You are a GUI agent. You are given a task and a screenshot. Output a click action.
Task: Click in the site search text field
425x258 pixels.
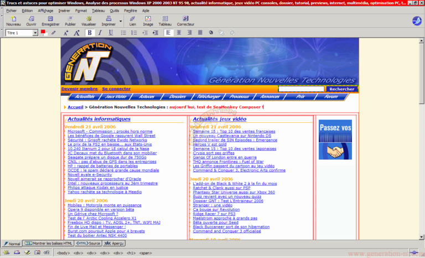(x=301, y=89)
